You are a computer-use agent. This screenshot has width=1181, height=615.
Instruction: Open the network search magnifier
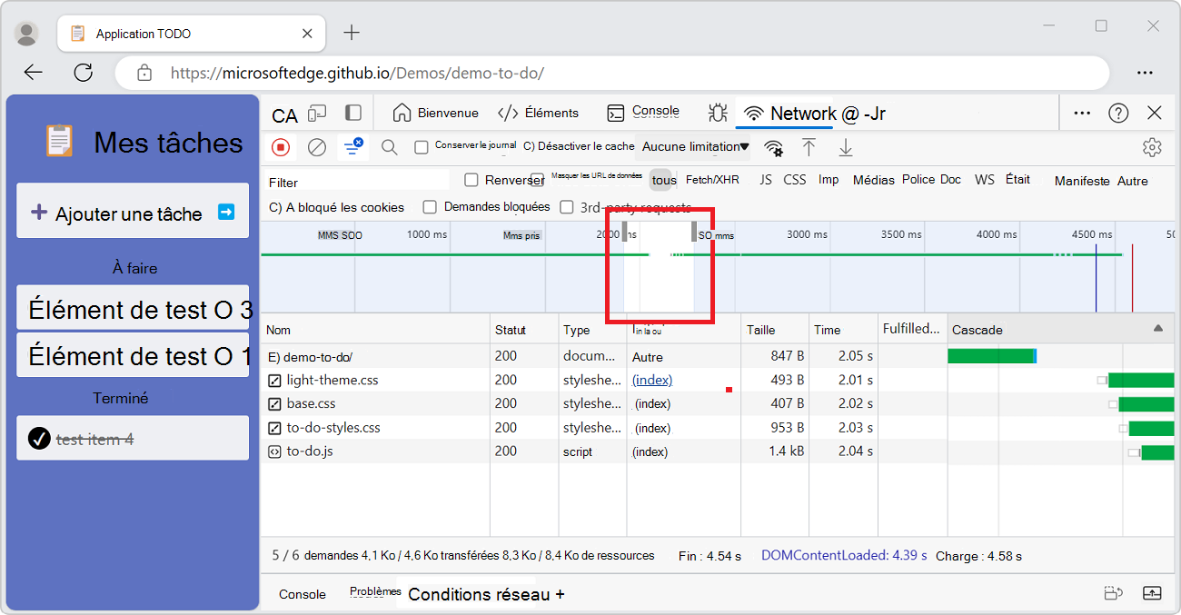click(x=389, y=147)
